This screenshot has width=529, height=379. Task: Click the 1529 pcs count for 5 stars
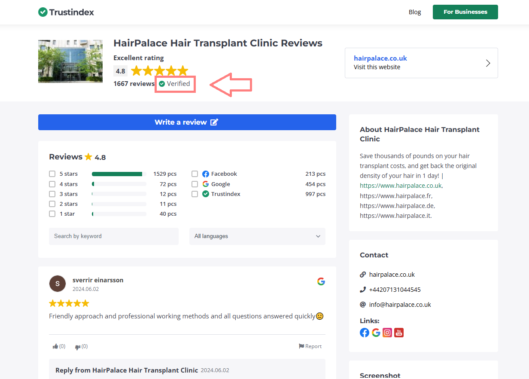click(165, 174)
